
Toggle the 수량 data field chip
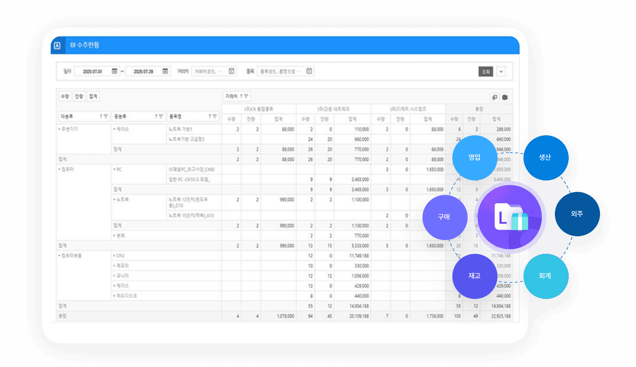[65, 96]
